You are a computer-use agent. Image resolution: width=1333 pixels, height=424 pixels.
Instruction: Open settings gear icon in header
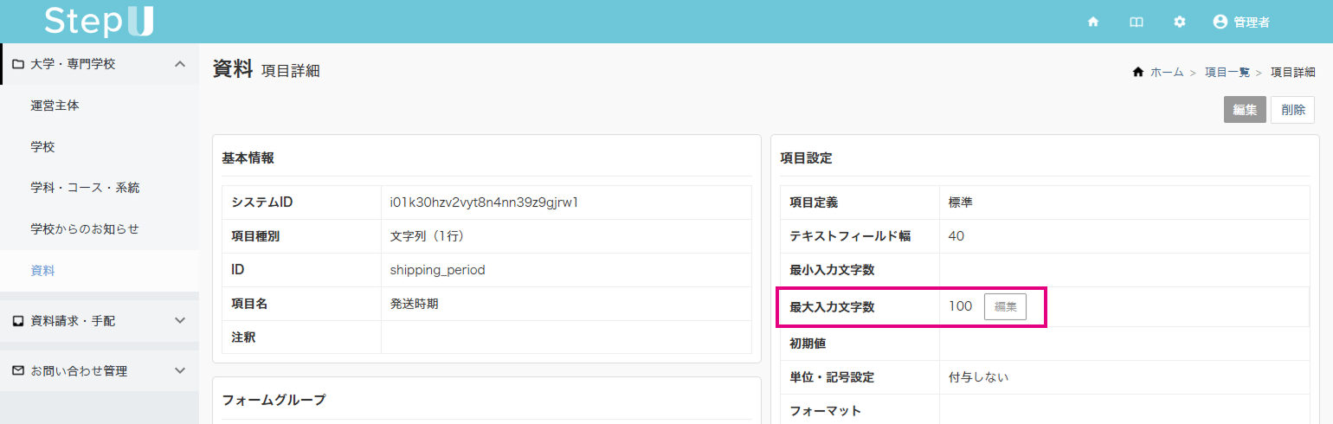(1179, 22)
